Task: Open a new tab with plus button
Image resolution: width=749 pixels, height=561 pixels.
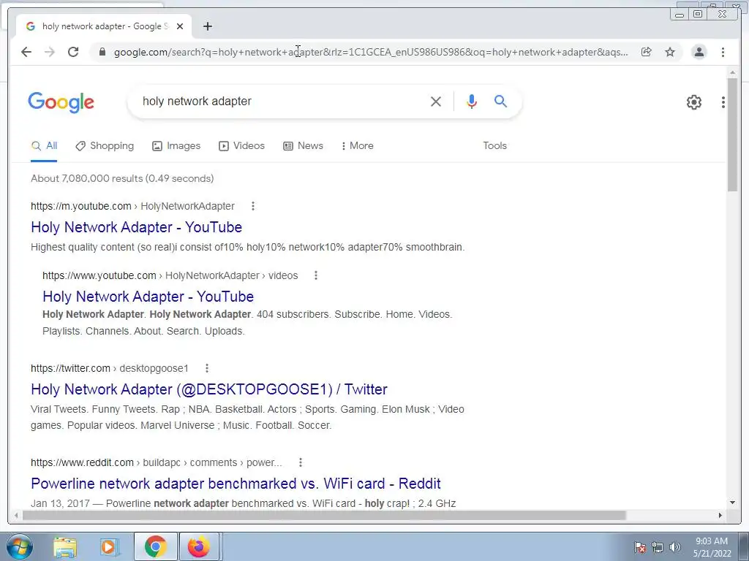Action: click(x=207, y=26)
